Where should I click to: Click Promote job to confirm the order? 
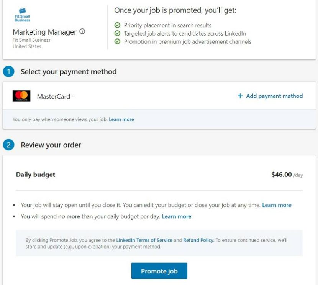(159, 270)
